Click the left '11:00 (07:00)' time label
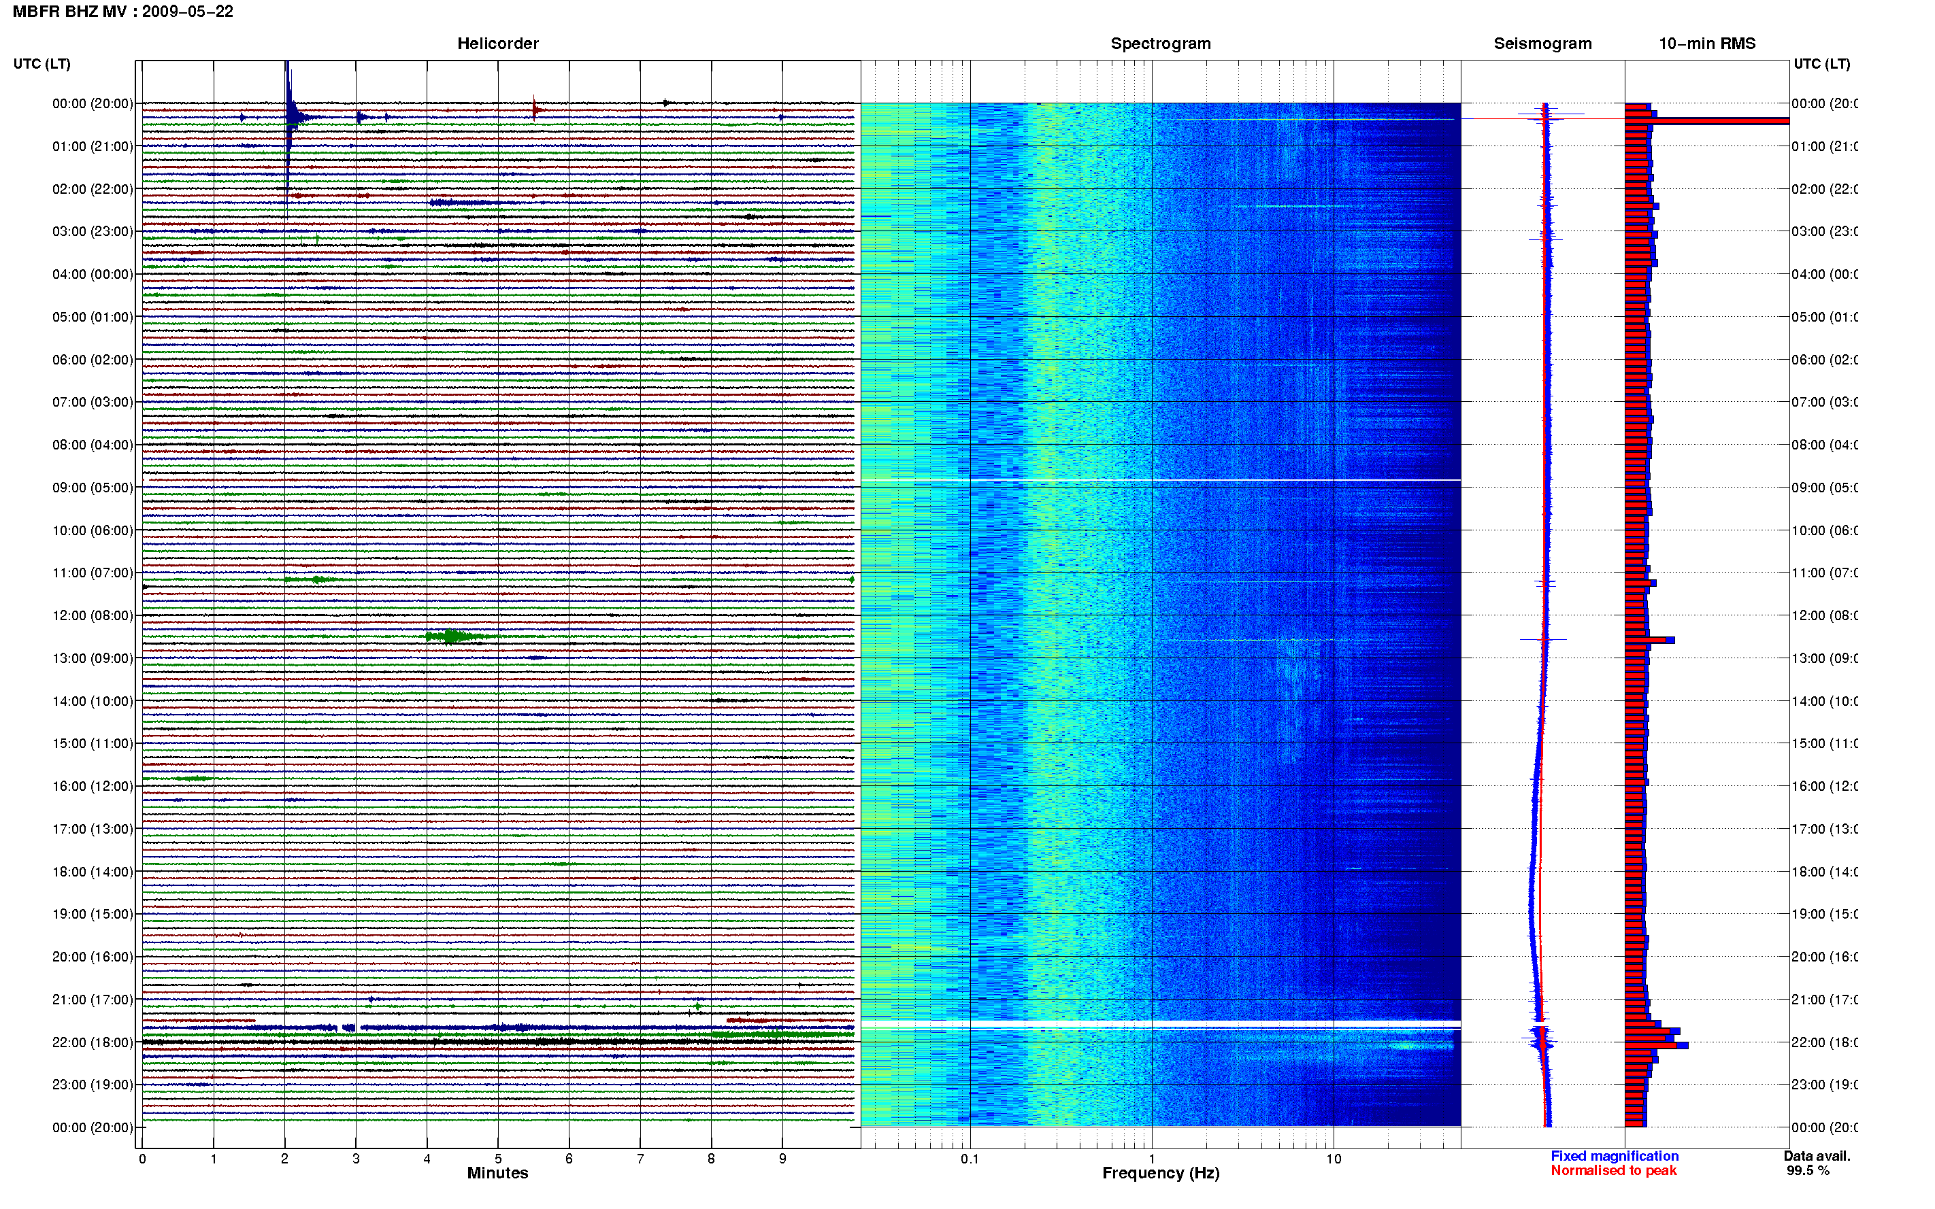Viewport: 1935px width, 1209px height. point(93,573)
